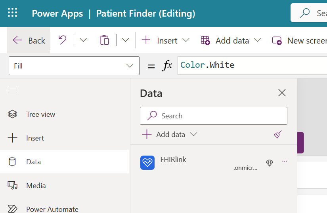Image resolution: width=327 pixels, height=213 pixels.
Task: Click the Data cylinder icon
Action: pos(12,162)
